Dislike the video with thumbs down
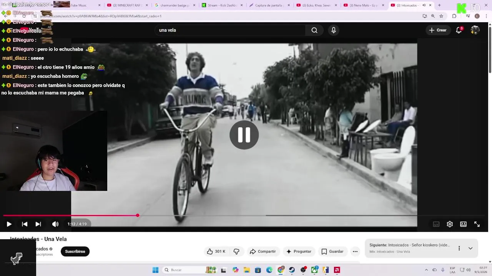This screenshot has height=276, width=492. tap(236, 251)
